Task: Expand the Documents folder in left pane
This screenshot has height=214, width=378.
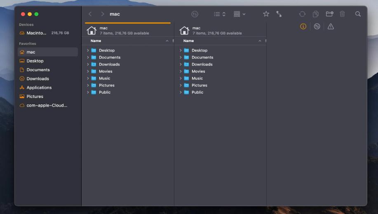Action: point(88,58)
